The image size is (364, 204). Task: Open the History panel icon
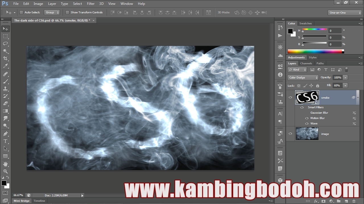click(x=280, y=27)
